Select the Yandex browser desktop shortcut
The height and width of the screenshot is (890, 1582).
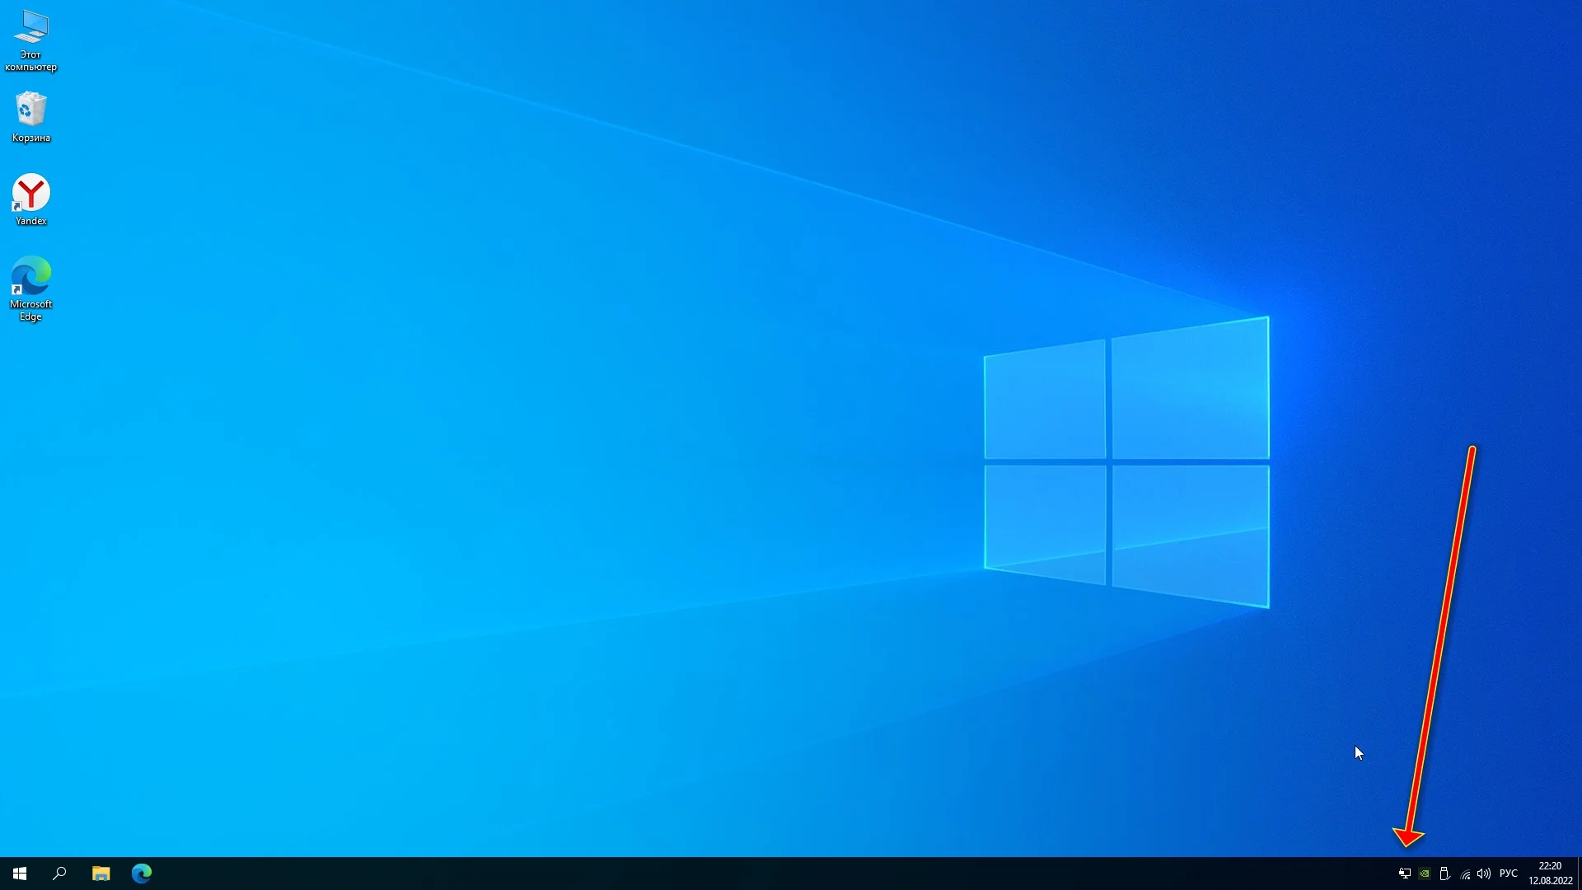[x=30, y=193]
